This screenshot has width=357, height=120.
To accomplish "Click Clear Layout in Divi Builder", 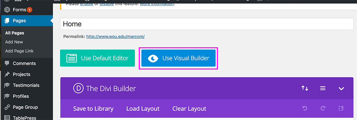I will (x=189, y=109).
